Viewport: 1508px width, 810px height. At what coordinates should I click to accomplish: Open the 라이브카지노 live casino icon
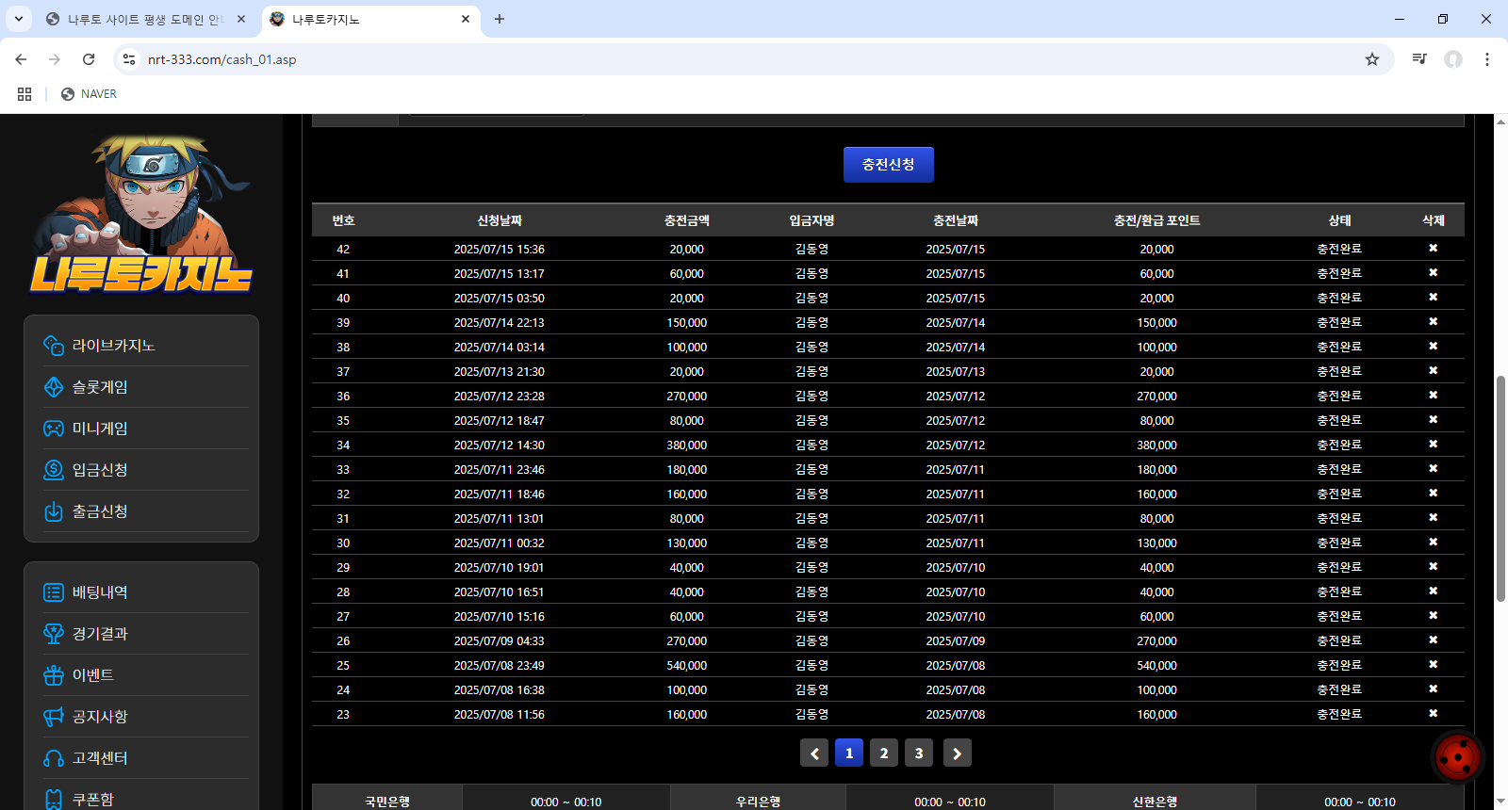(54, 346)
